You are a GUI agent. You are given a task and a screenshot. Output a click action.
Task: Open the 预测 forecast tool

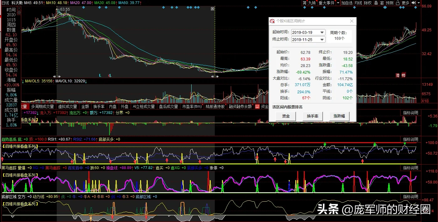[390, 3]
